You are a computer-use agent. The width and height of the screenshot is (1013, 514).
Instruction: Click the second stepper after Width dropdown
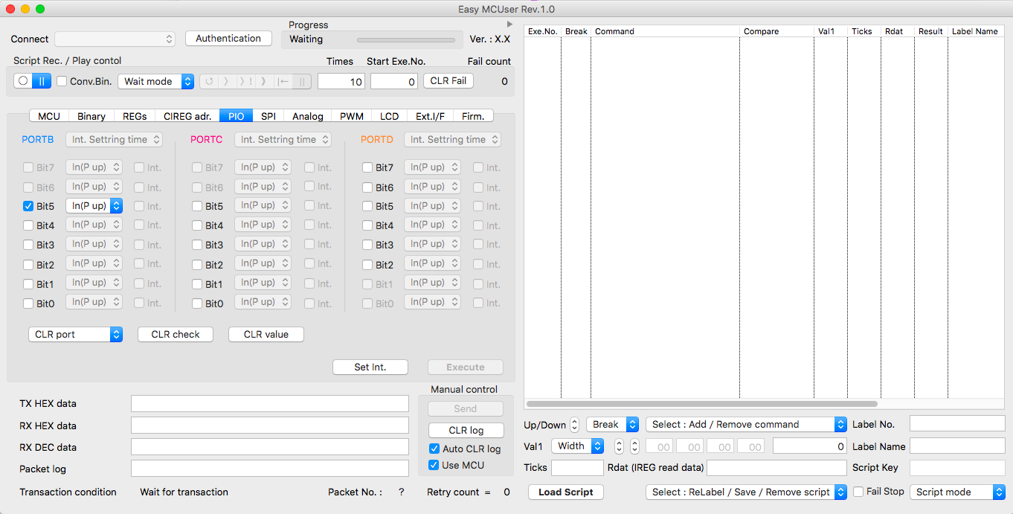point(634,446)
